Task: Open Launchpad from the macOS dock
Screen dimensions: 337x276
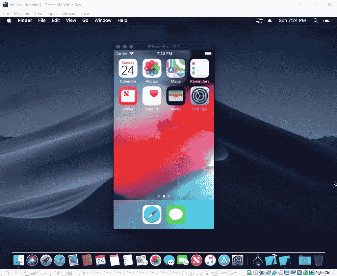Action: point(46,260)
